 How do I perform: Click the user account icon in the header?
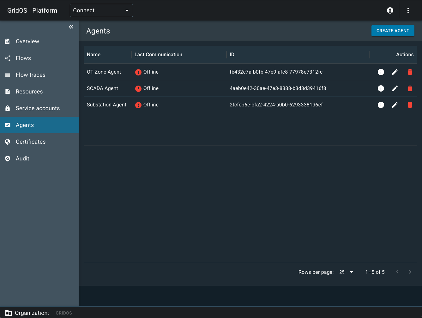[390, 10]
